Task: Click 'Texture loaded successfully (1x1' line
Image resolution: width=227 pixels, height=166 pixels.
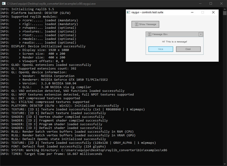Action: [72, 109]
